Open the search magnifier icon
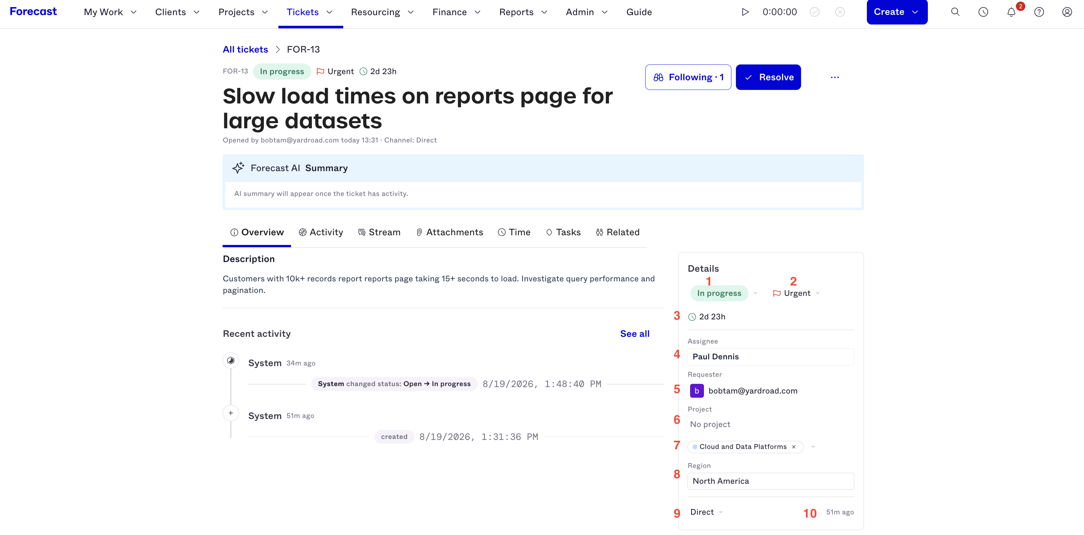The height and width of the screenshot is (535, 1084). click(955, 12)
